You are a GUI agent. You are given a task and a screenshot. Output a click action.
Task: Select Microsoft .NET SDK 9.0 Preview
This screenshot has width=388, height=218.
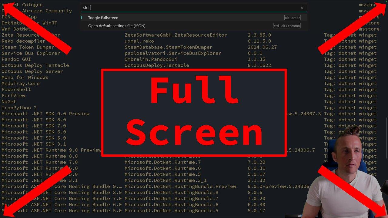(x=45, y=114)
